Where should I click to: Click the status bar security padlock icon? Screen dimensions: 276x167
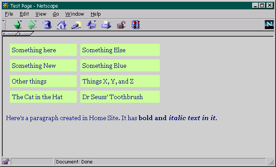(x=6, y=162)
